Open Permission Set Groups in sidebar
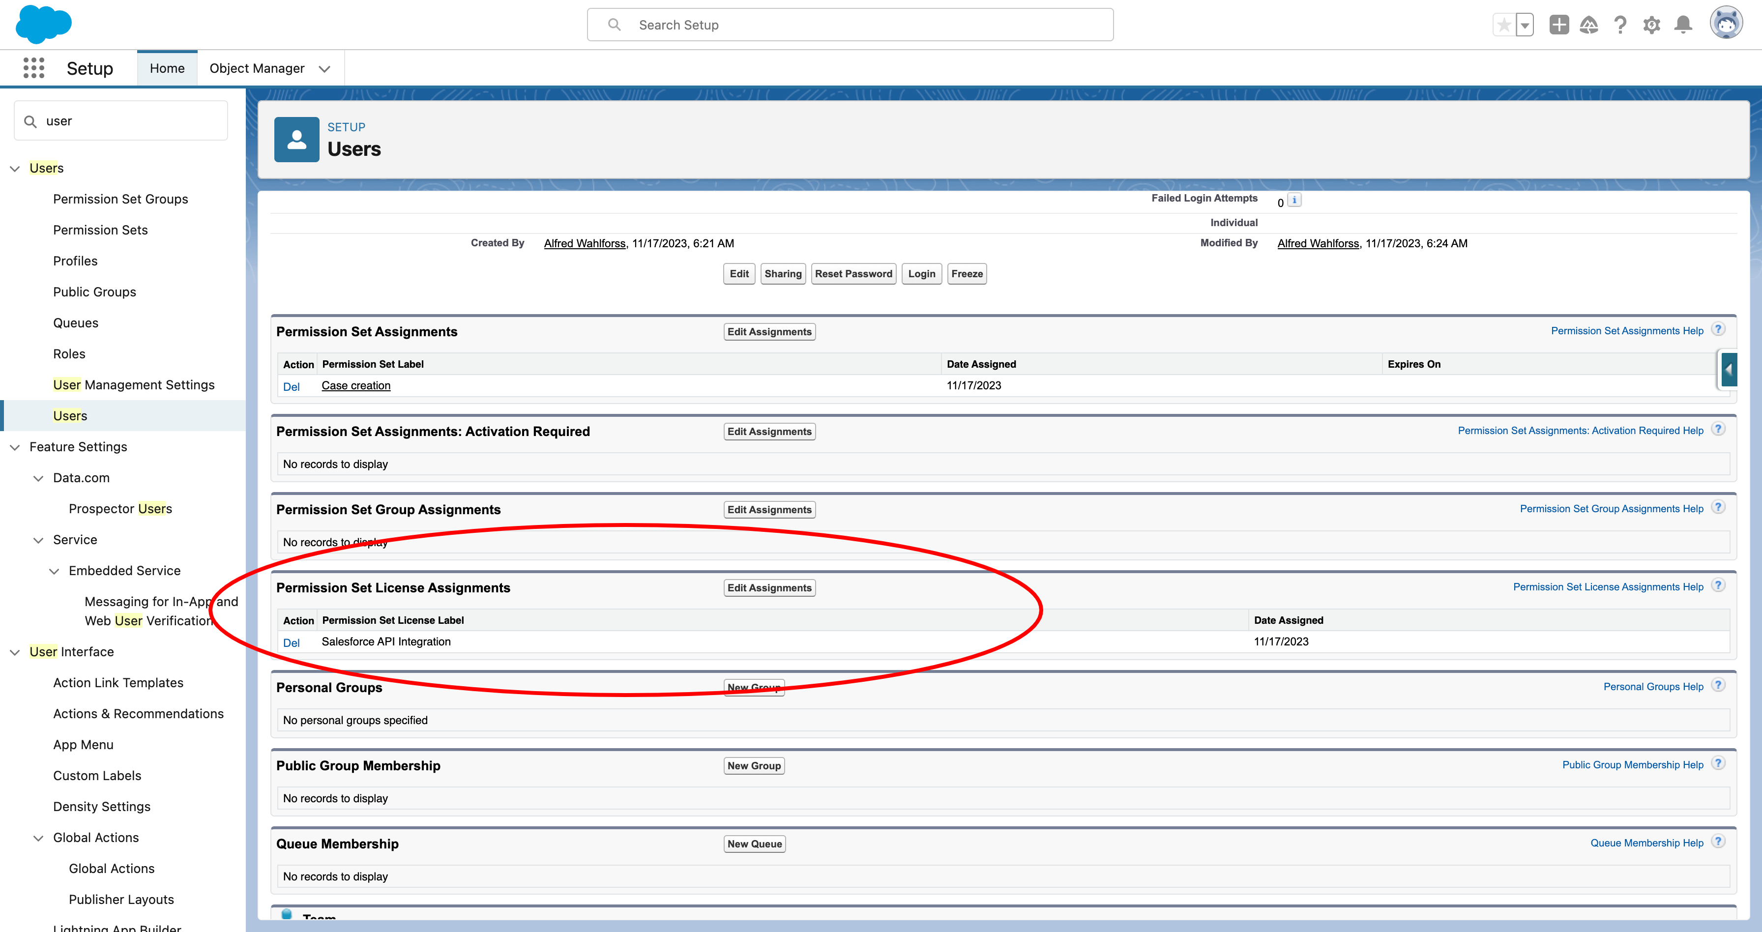Viewport: 1762px width, 932px height. (x=120, y=199)
